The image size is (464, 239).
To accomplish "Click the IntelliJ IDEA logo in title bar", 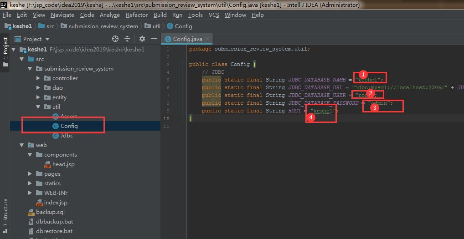I will tap(4, 5).
